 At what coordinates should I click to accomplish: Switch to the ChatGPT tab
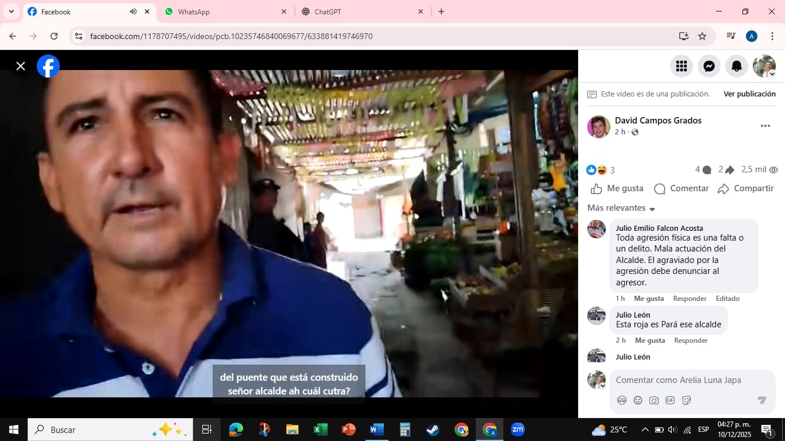[328, 11]
